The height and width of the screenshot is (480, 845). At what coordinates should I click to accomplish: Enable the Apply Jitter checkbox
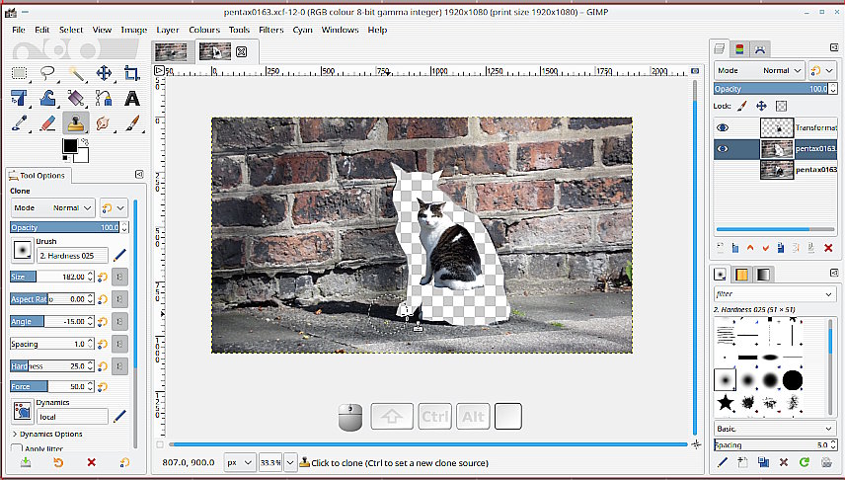tap(16, 448)
